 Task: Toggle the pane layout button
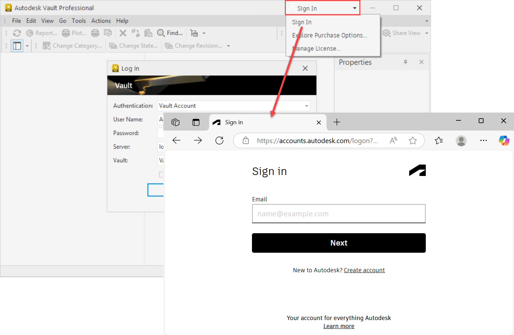17,46
